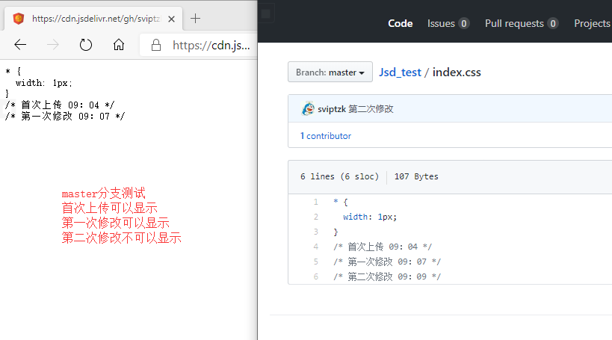Click the address bar URL field
Image resolution: width=612 pixels, height=340 pixels.
tap(211, 45)
